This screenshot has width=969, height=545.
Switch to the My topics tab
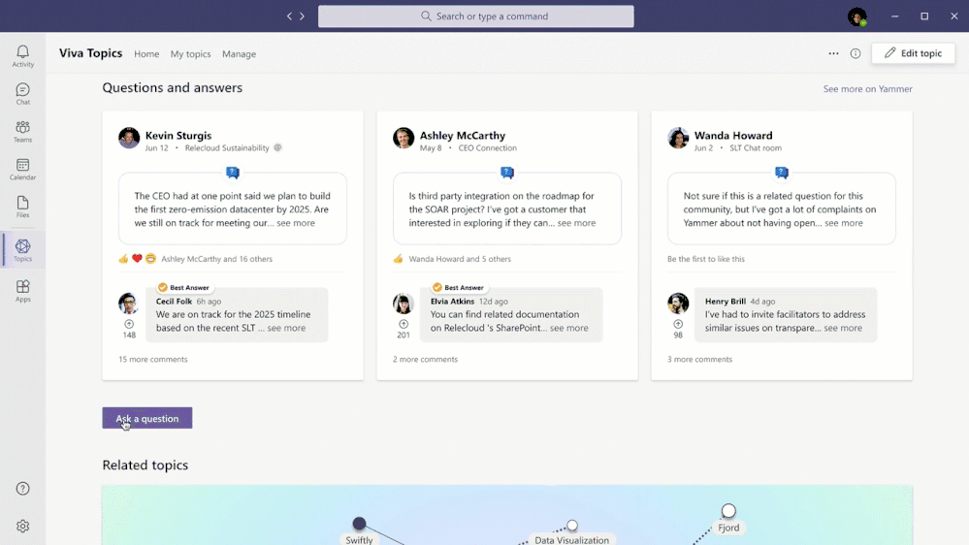click(190, 54)
